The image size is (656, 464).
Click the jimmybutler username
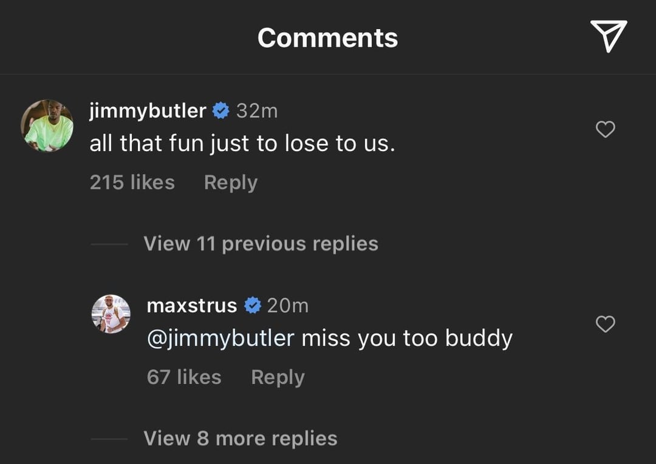click(x=148, y=110)
